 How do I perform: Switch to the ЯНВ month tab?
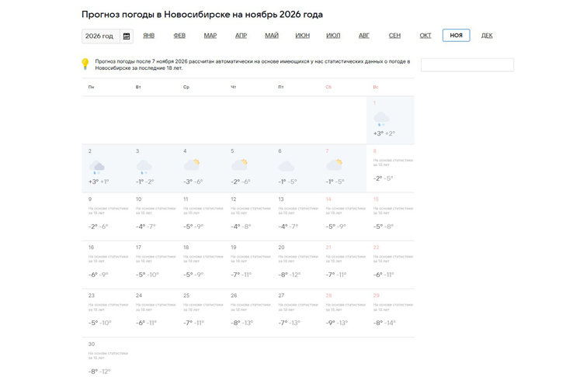149,36
